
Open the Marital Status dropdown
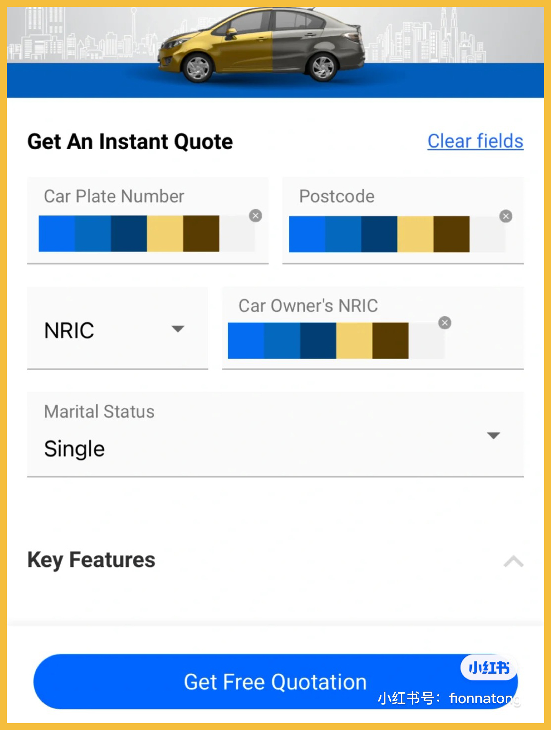(x=275, y=435)
